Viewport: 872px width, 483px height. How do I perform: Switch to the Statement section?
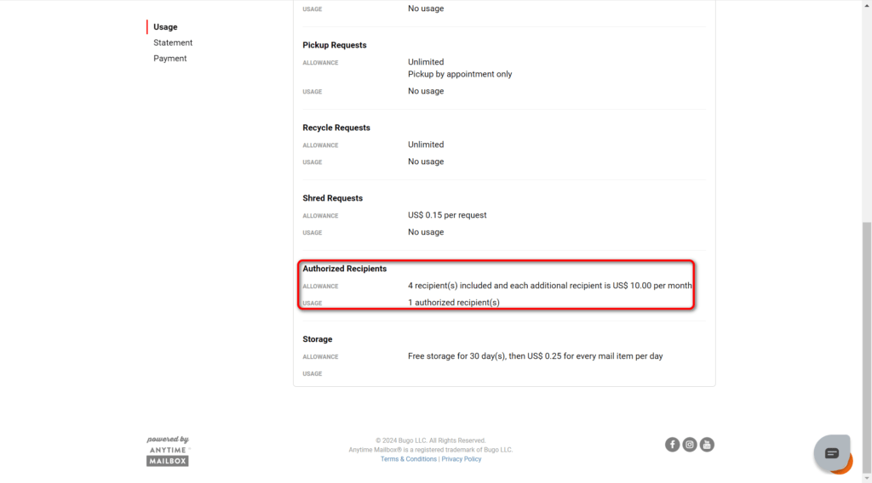point(173,43)
